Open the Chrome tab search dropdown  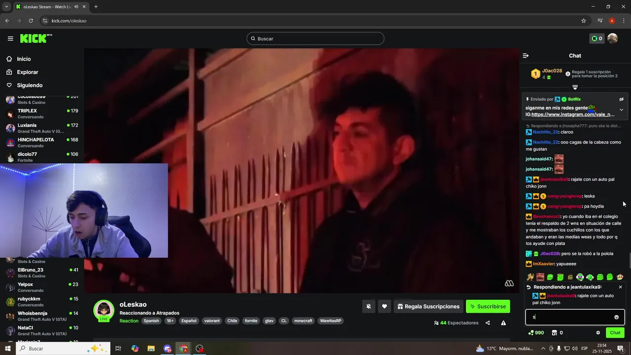pos(6,6)
